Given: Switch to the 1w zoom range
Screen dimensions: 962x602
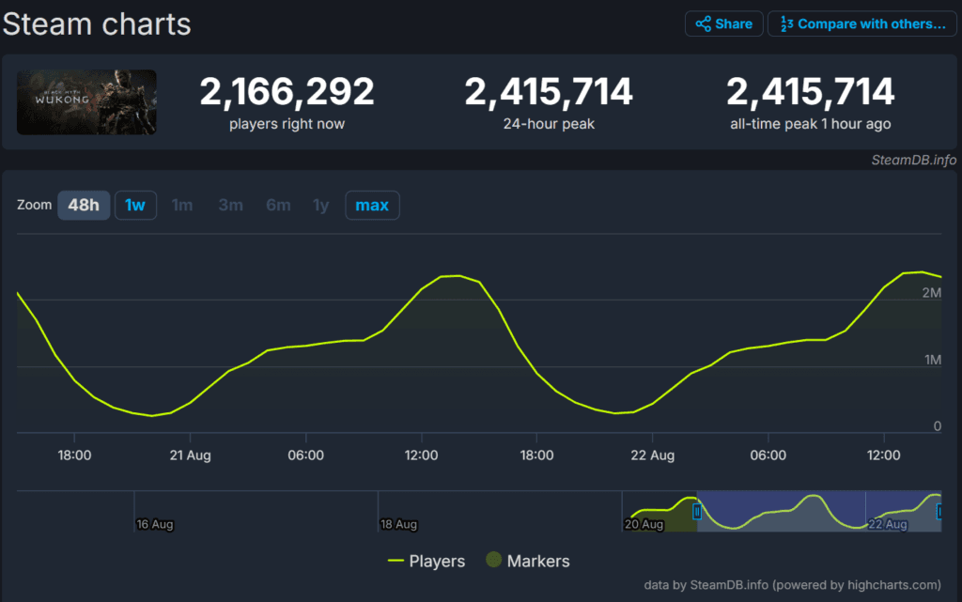Looking at the screenshot, I should click(x=135, y=205).
